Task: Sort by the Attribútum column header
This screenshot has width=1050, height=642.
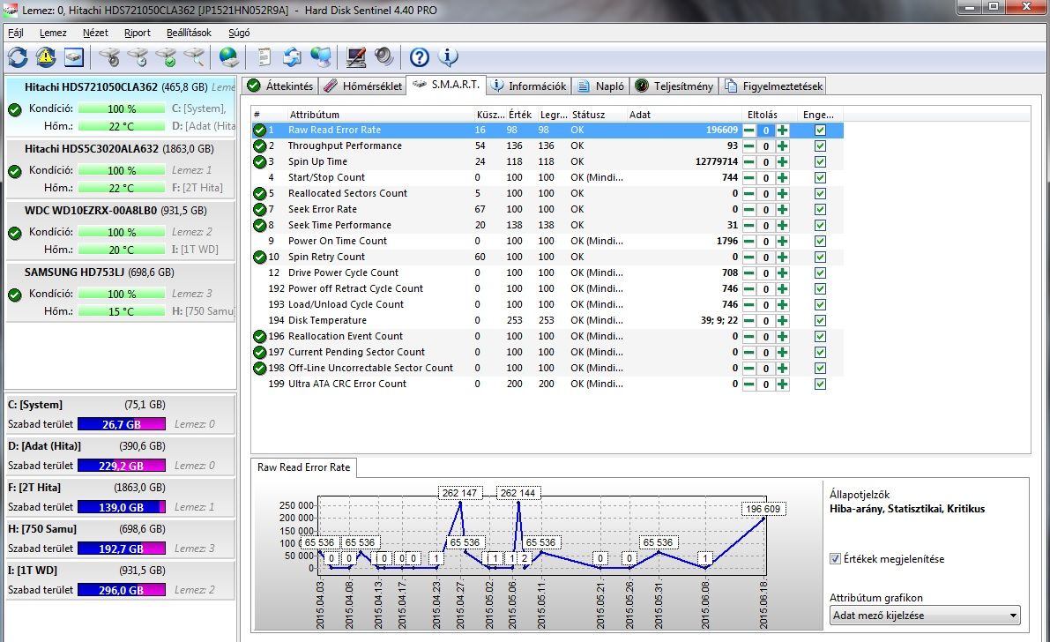Action: click(x=380, y=115)
